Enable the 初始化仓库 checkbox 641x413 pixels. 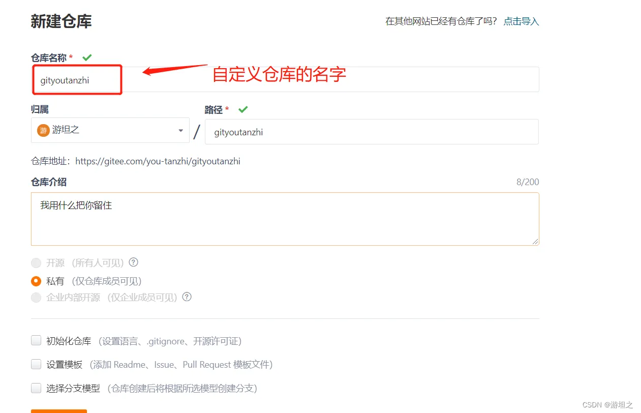pyautogui.click(x=36, y=341)
